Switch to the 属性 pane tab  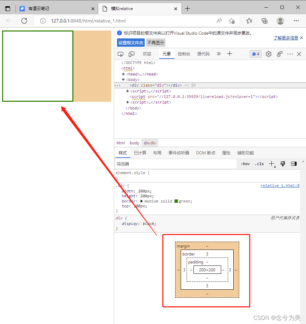[226, 153]
